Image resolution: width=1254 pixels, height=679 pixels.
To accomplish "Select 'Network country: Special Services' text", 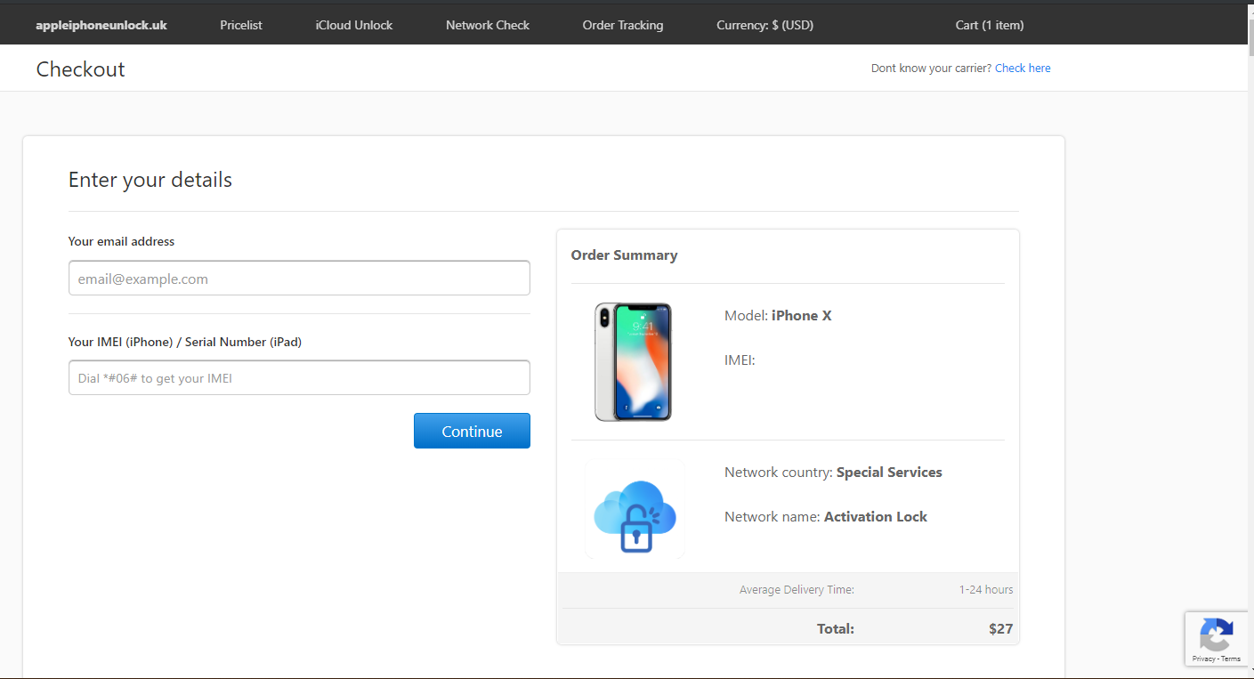I will click(833, 472).
